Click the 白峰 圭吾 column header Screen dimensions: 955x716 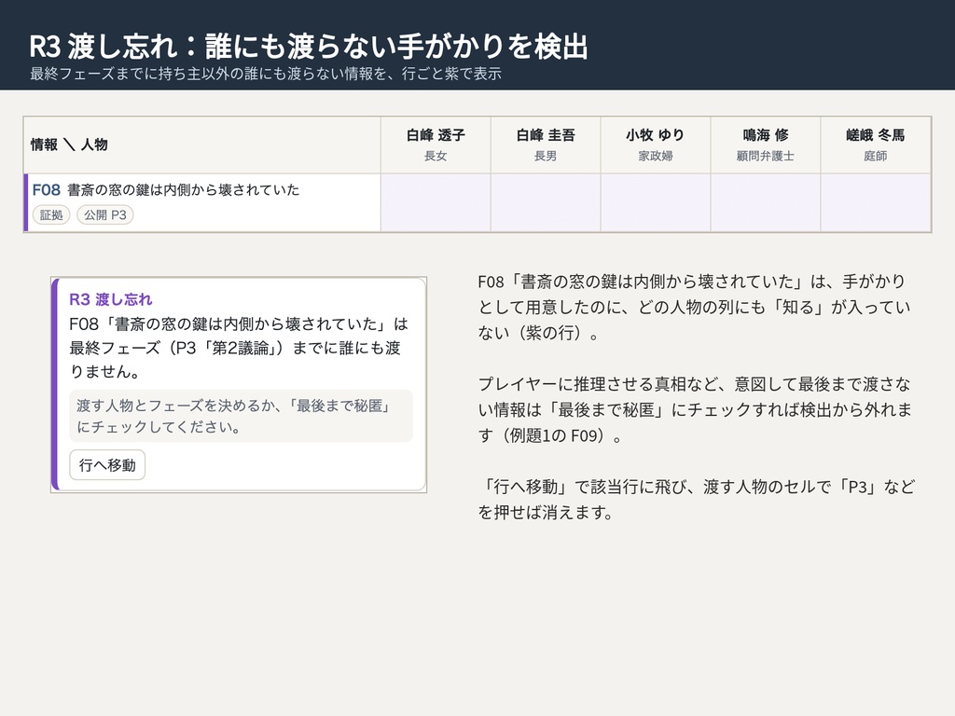pos(546,145)
